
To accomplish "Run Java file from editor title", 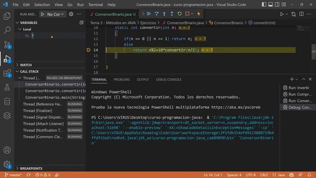I will click(282, 14).
